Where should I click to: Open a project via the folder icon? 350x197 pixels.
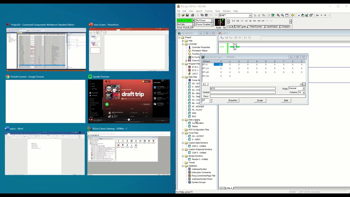pyautogui.click(x=183, y=15)
